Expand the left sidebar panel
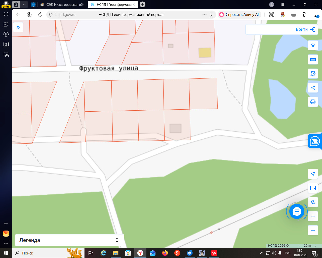Screen dimensions: 322x258 click(x=18, y=27)
